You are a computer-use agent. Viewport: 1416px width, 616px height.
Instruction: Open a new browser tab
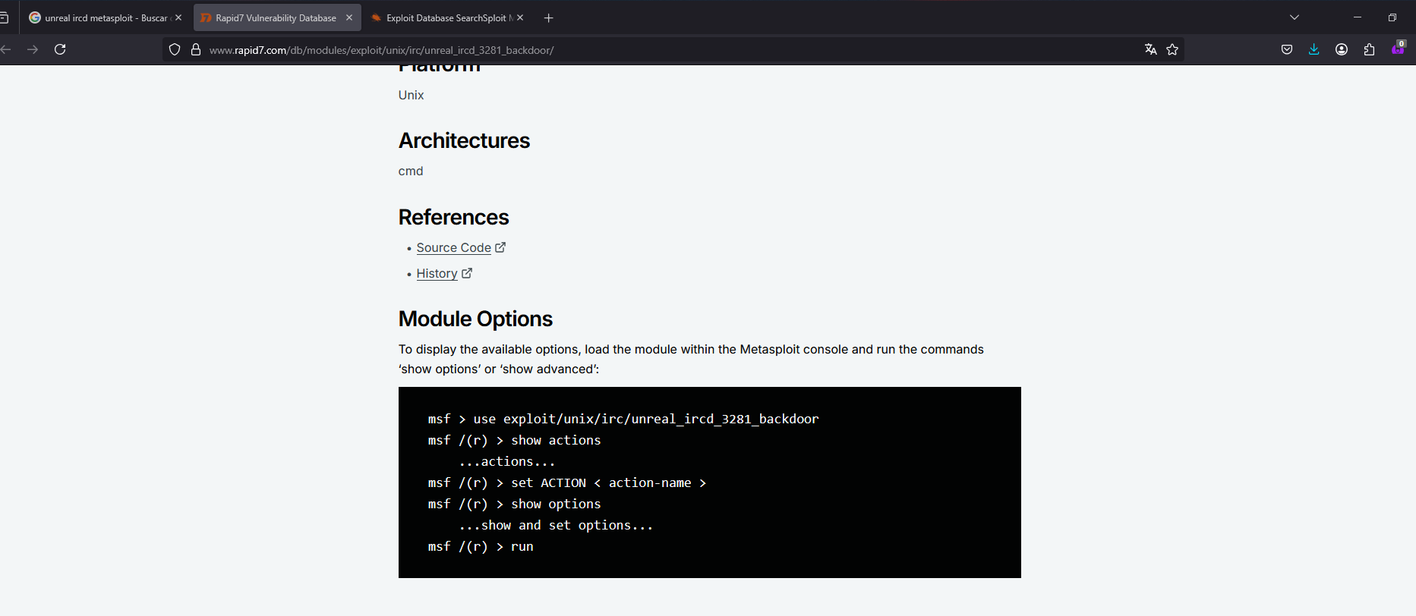click(x=549, y=17)
